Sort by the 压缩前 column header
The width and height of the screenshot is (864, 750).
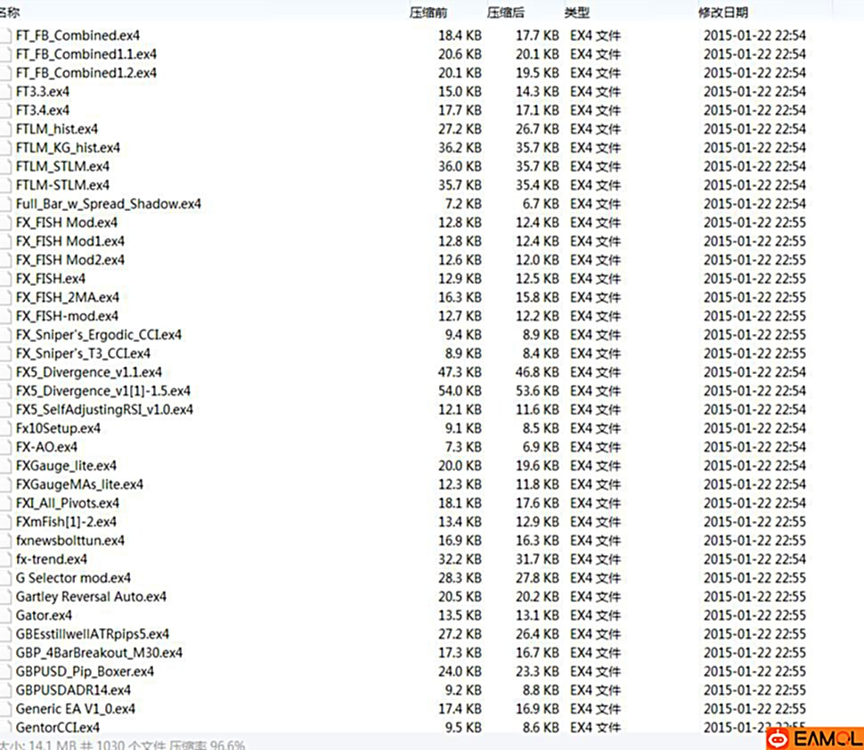click(x=428, y=12)
